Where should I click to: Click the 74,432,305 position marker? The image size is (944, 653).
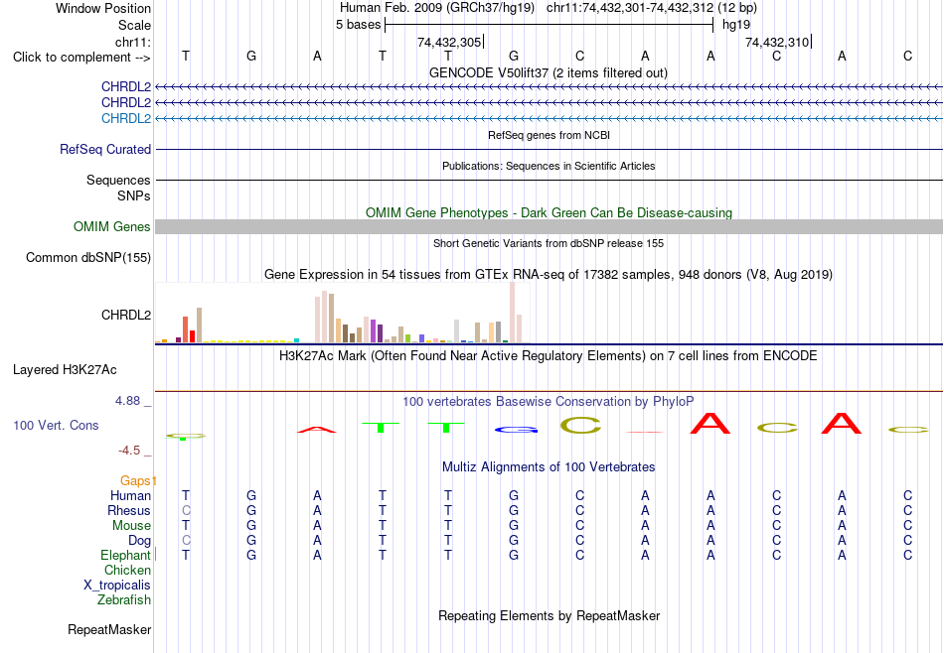pos(449,42)
